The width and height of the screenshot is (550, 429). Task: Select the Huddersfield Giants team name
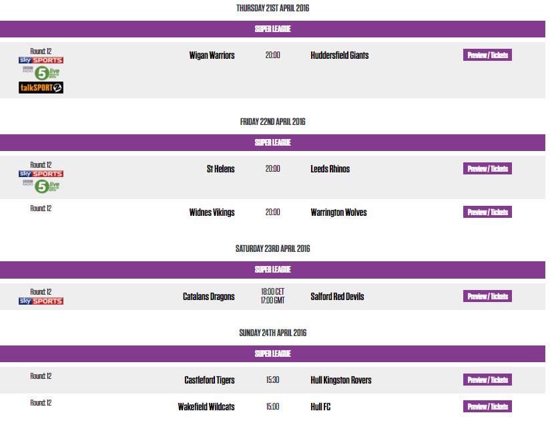340,55
